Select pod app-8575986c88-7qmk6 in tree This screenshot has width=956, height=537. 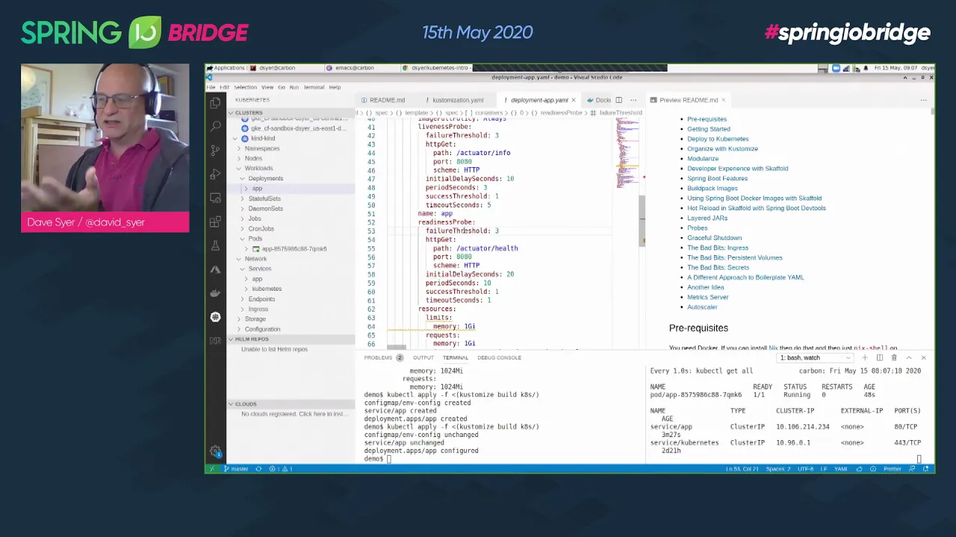294,248
